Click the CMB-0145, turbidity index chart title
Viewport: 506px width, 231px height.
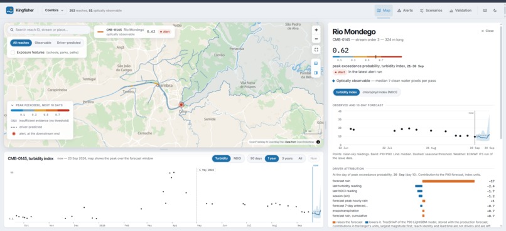pos(31,158)
